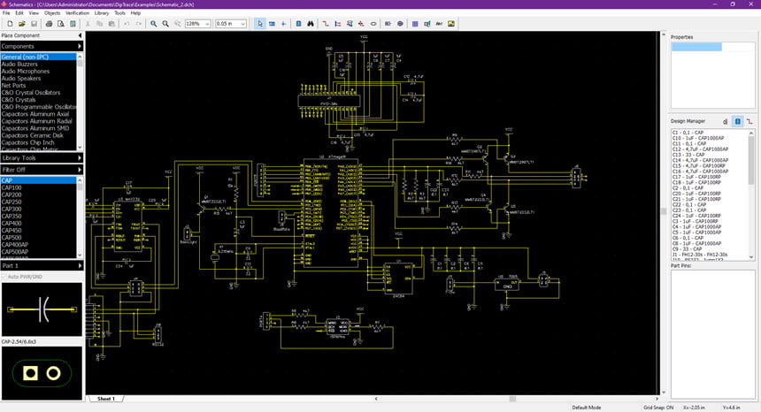Click the CAP footprint preview thumbnail
Viewport: 761px width, 412px height.
click(x=42, y=373)
